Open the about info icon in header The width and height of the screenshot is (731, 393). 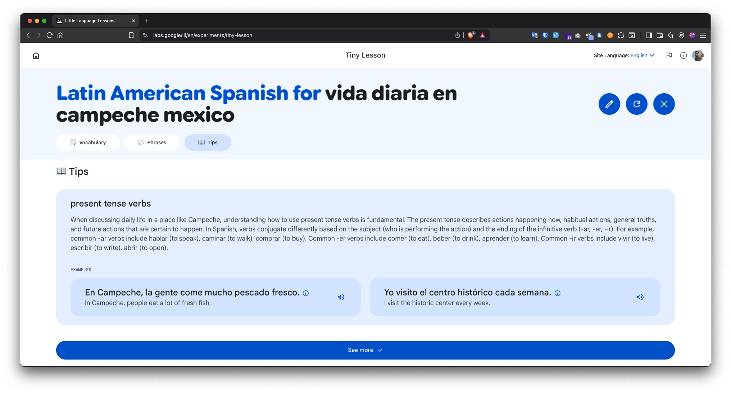(683, 55)
